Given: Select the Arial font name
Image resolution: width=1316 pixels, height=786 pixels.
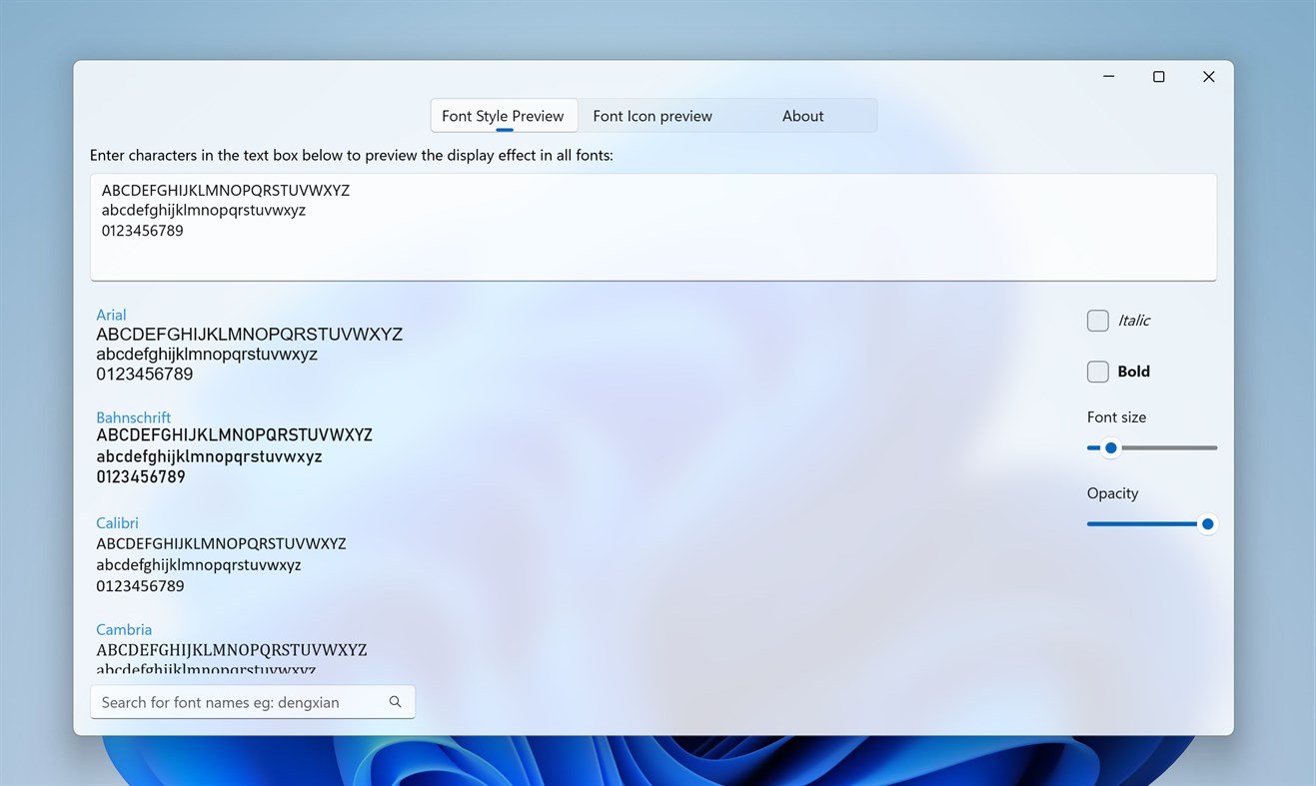Looking at the screenshot, I should [x=111, y=315].
